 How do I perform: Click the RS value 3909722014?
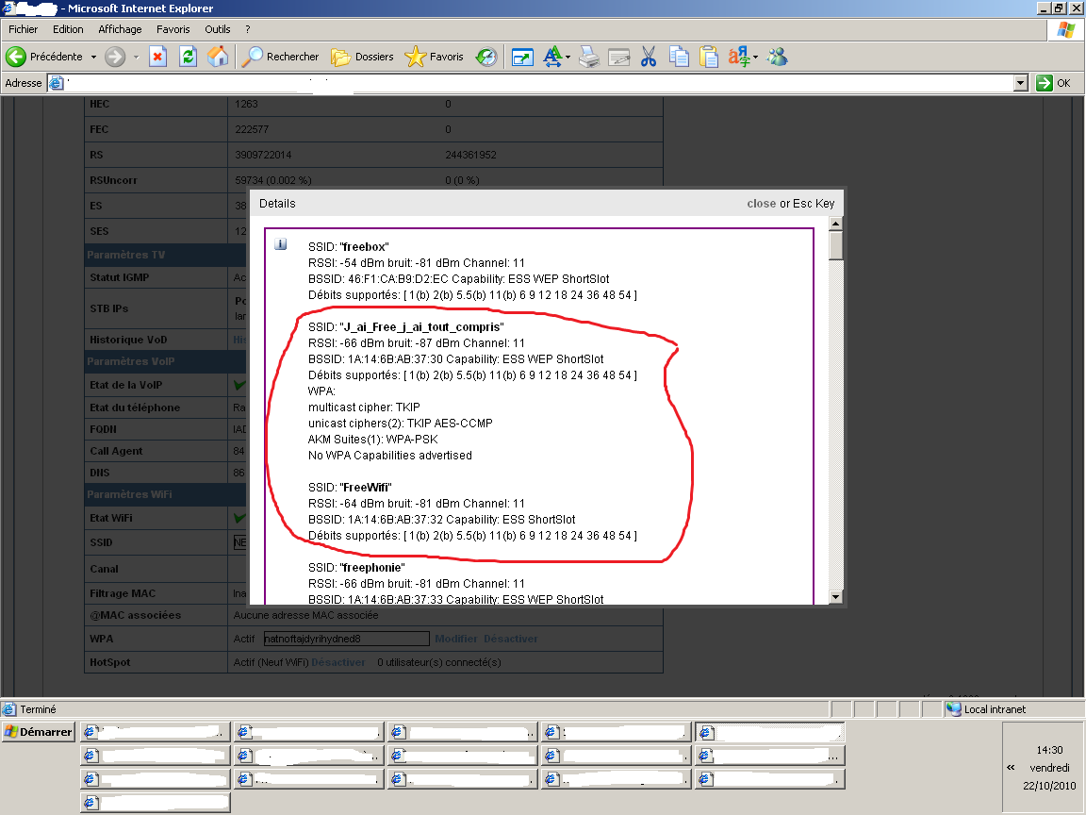[x=263, y=156]
